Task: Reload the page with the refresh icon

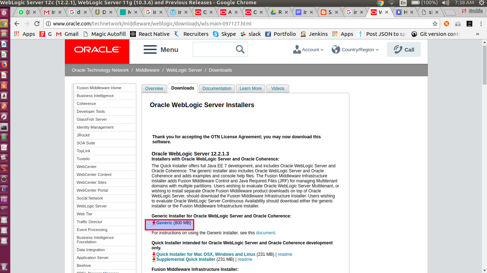Action: point(37,24)
